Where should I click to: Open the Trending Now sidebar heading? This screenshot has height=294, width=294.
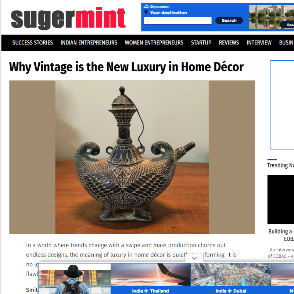click(x=280, y=165)
